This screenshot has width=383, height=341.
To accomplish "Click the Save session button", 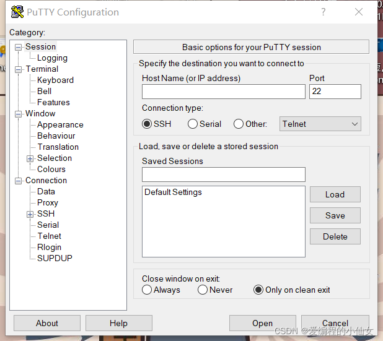I will tap(335, 215).
